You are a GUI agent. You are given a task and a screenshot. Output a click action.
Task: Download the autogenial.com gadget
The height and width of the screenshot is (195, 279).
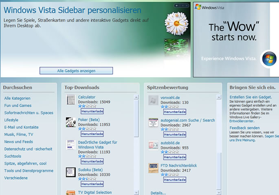click(x=175, y=134)
